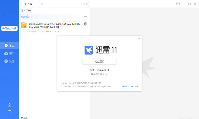This screenshot has height=119, width=199.
Task: Select the Spirit.Stallion.of.the.Cimarron file name
Action: click(x=54, y=25)
